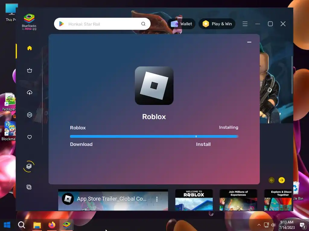Open Welcome to Roblox screenshot thumbnail
The image size is (309, 231).
point(194,200)
